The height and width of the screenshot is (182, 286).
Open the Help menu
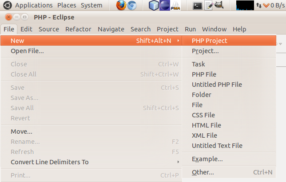[239, 29]
